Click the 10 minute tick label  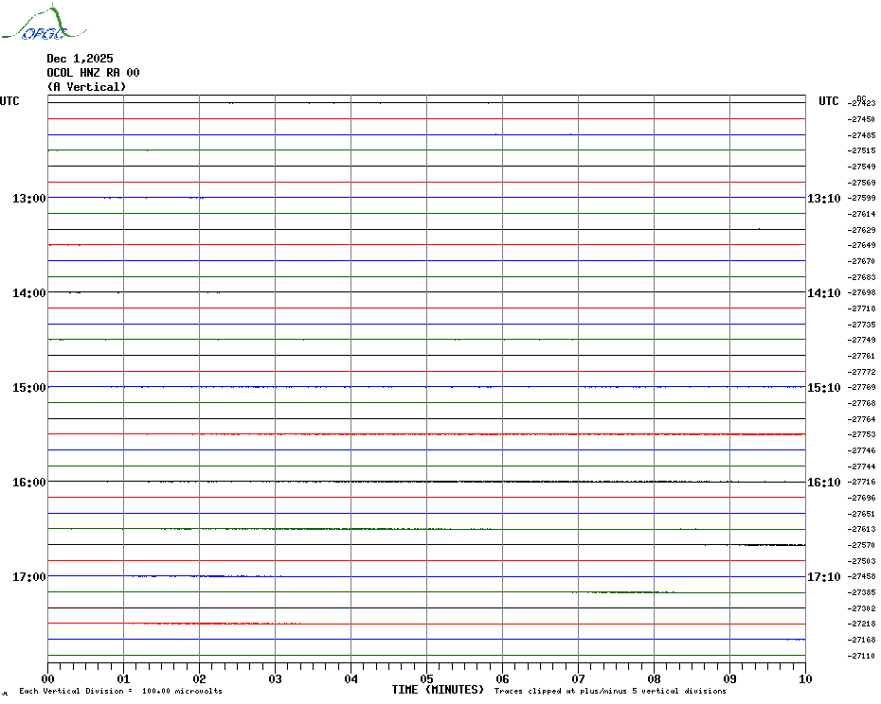[804, 678]
